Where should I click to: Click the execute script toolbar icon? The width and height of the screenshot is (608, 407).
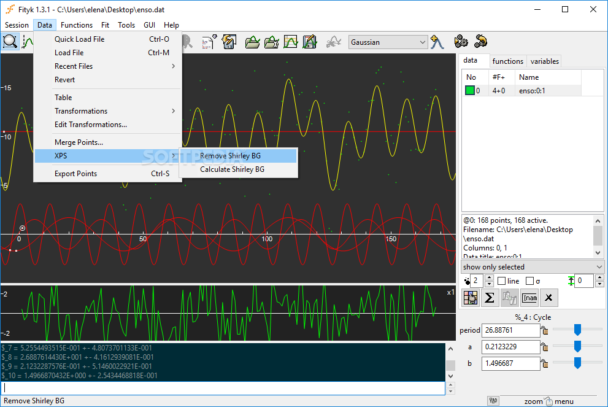[x=209, y=42]
